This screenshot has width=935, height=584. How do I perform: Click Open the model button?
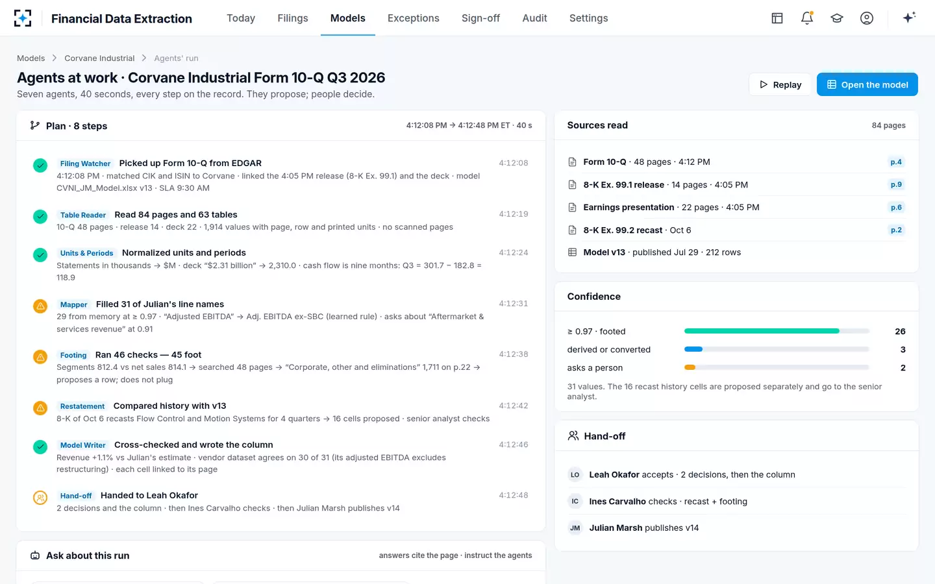867,84
